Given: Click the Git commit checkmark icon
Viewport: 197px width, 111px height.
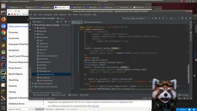Looking at the screenshot, I should (x=179, y=18).
